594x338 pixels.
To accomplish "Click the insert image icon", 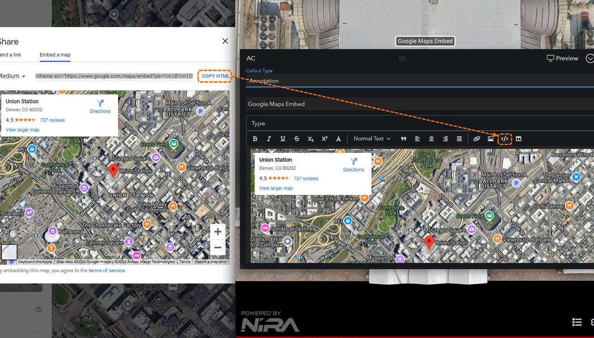I will (x=491, y=139).
